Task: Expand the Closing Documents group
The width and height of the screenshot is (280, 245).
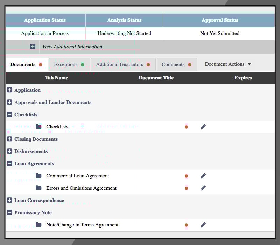Action: [9, 139]
